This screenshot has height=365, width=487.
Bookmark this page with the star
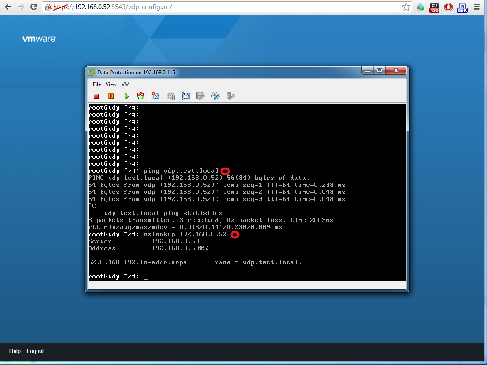coord(406,7)
